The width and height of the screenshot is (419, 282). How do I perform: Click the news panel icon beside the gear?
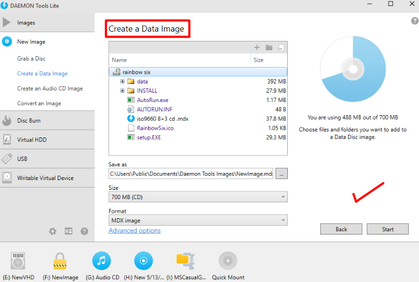pyautogui.click(x=69, y=231)
